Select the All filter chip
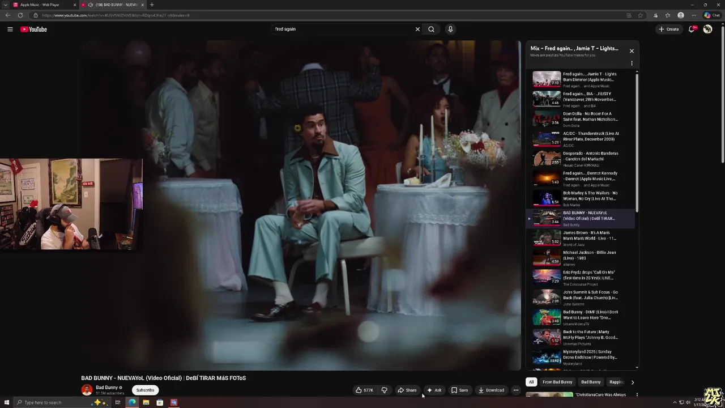This screenshot has width=725, height=408. [531, 382]
